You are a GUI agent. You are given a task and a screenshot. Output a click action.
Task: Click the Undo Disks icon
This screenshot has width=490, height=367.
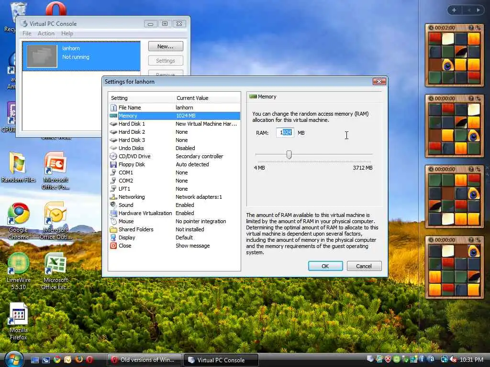[113, 148]
